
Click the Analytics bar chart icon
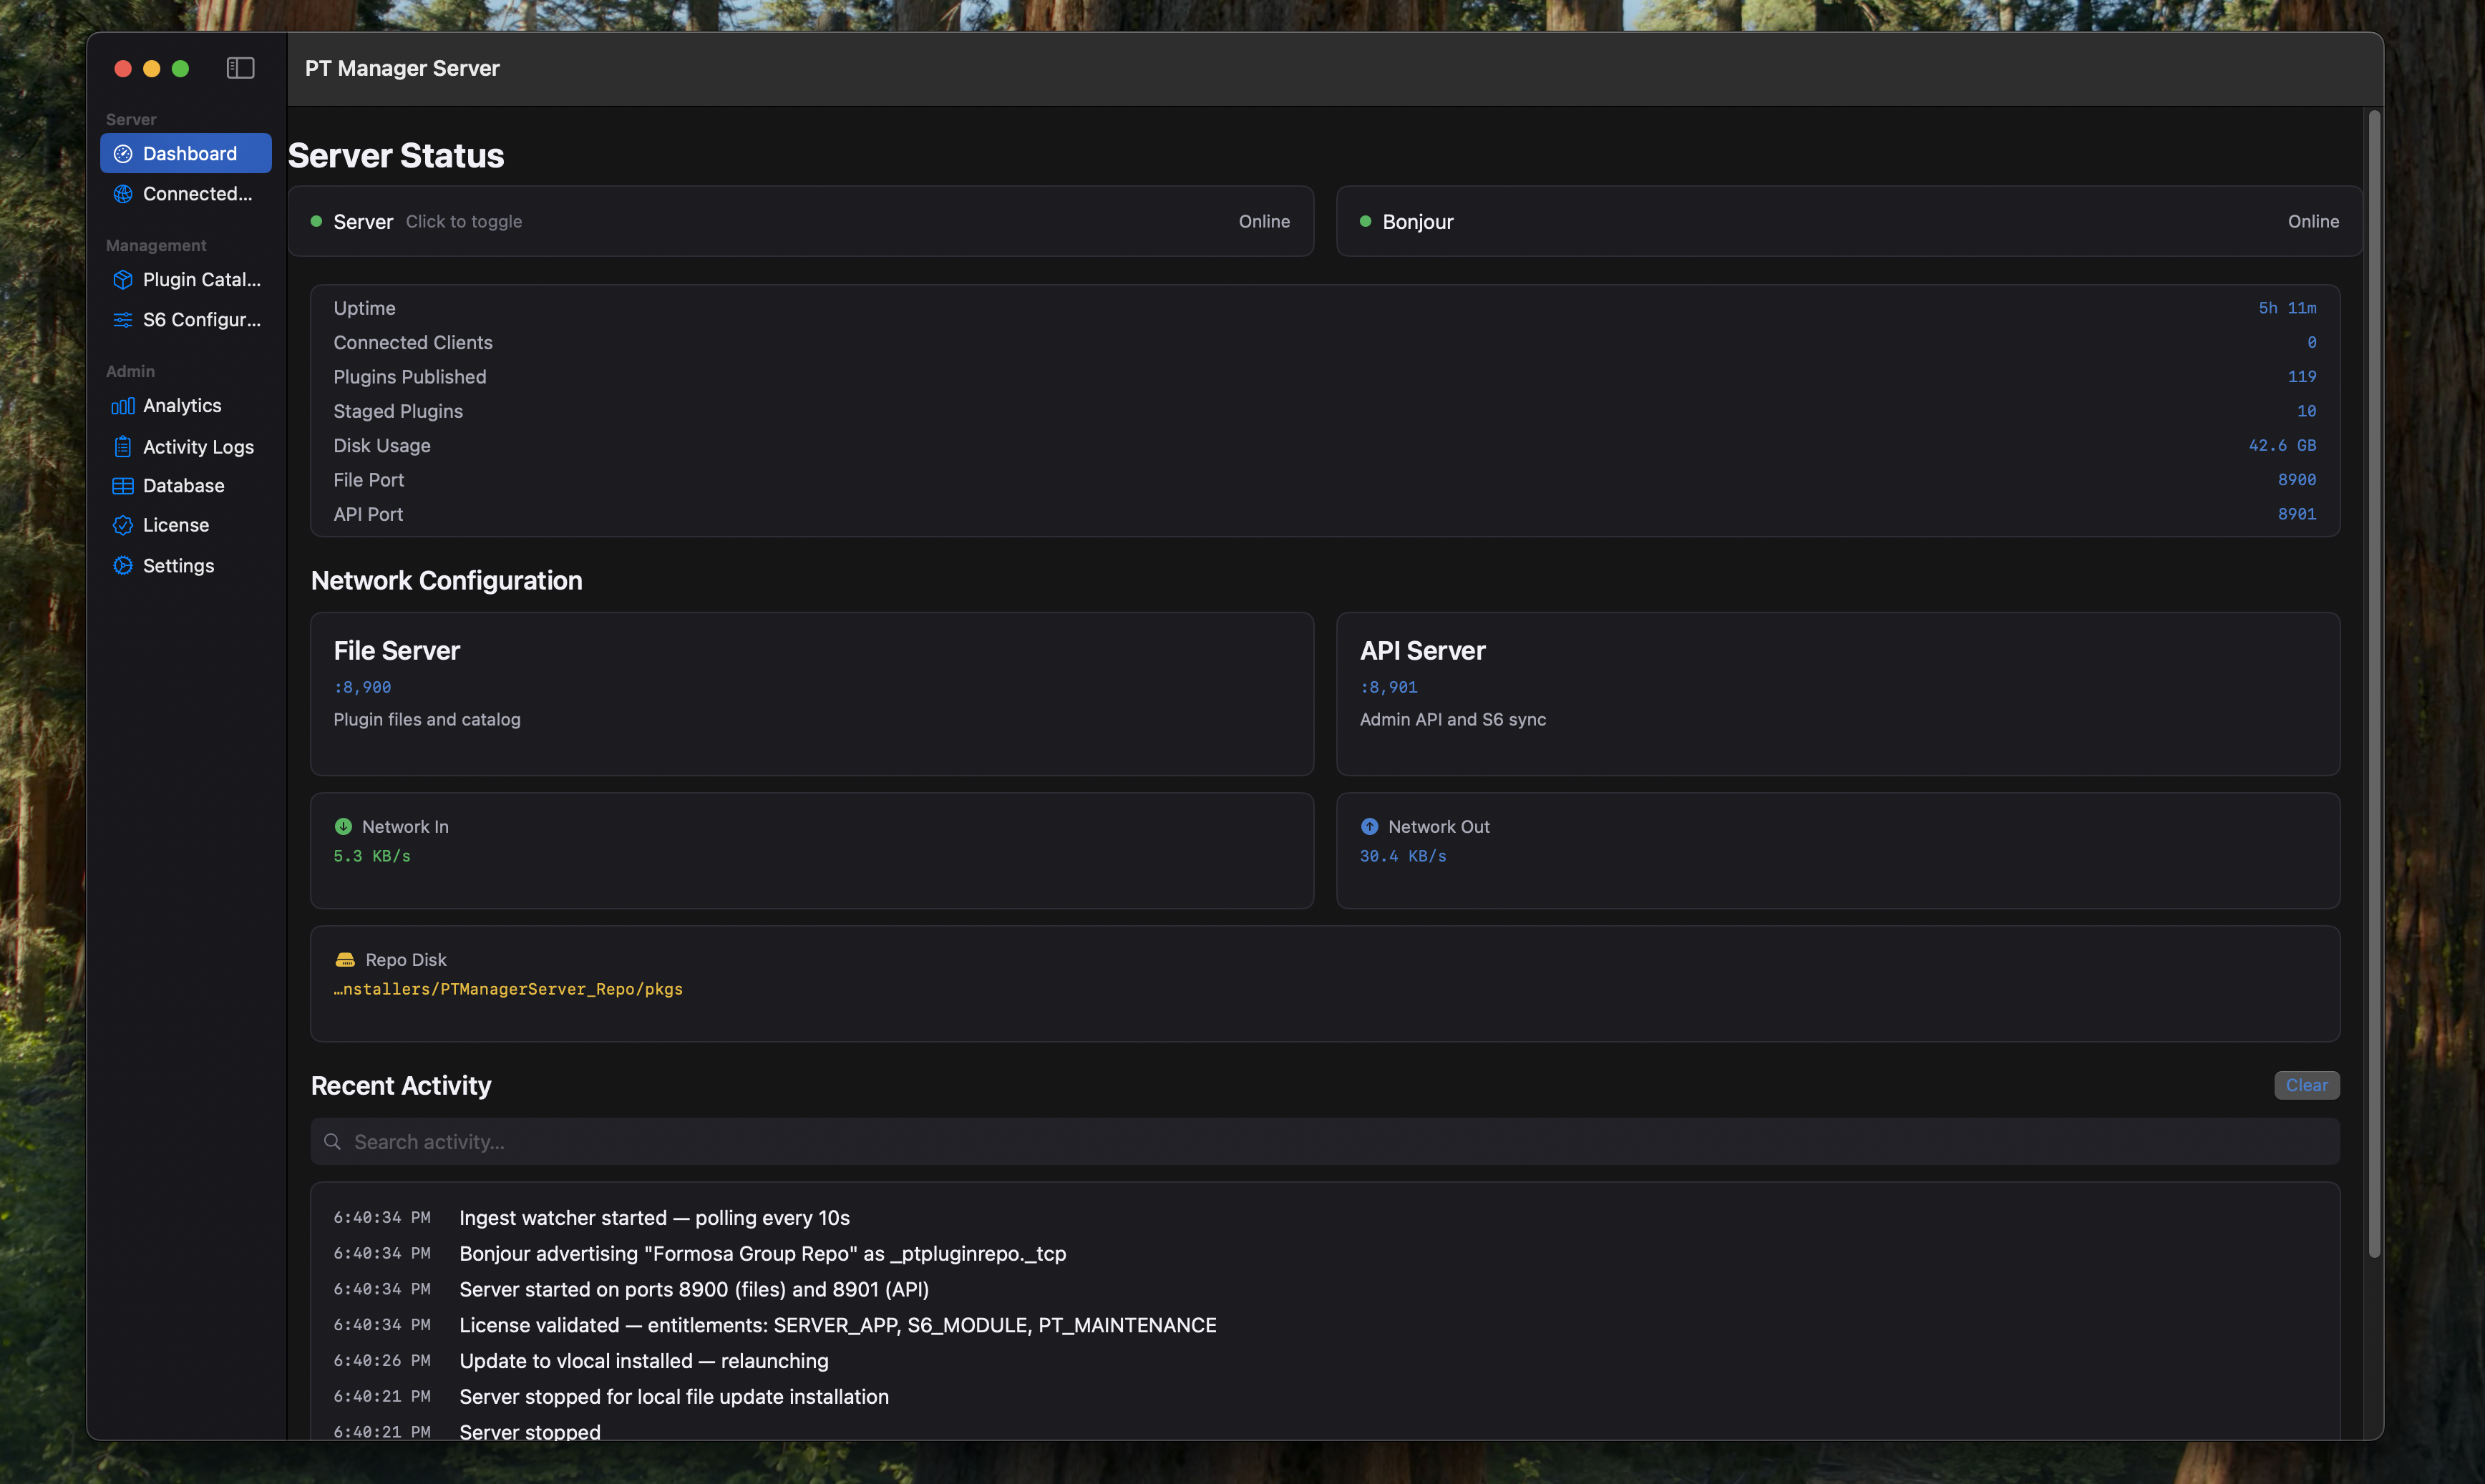coord(123,406)
